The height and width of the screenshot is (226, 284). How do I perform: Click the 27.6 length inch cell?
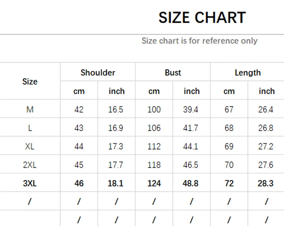click(x=266, y=165)
